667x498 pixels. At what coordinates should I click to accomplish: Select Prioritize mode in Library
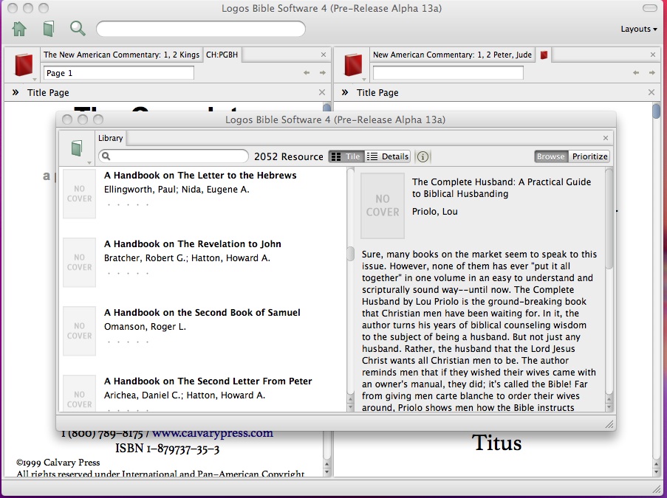point(589,156)
